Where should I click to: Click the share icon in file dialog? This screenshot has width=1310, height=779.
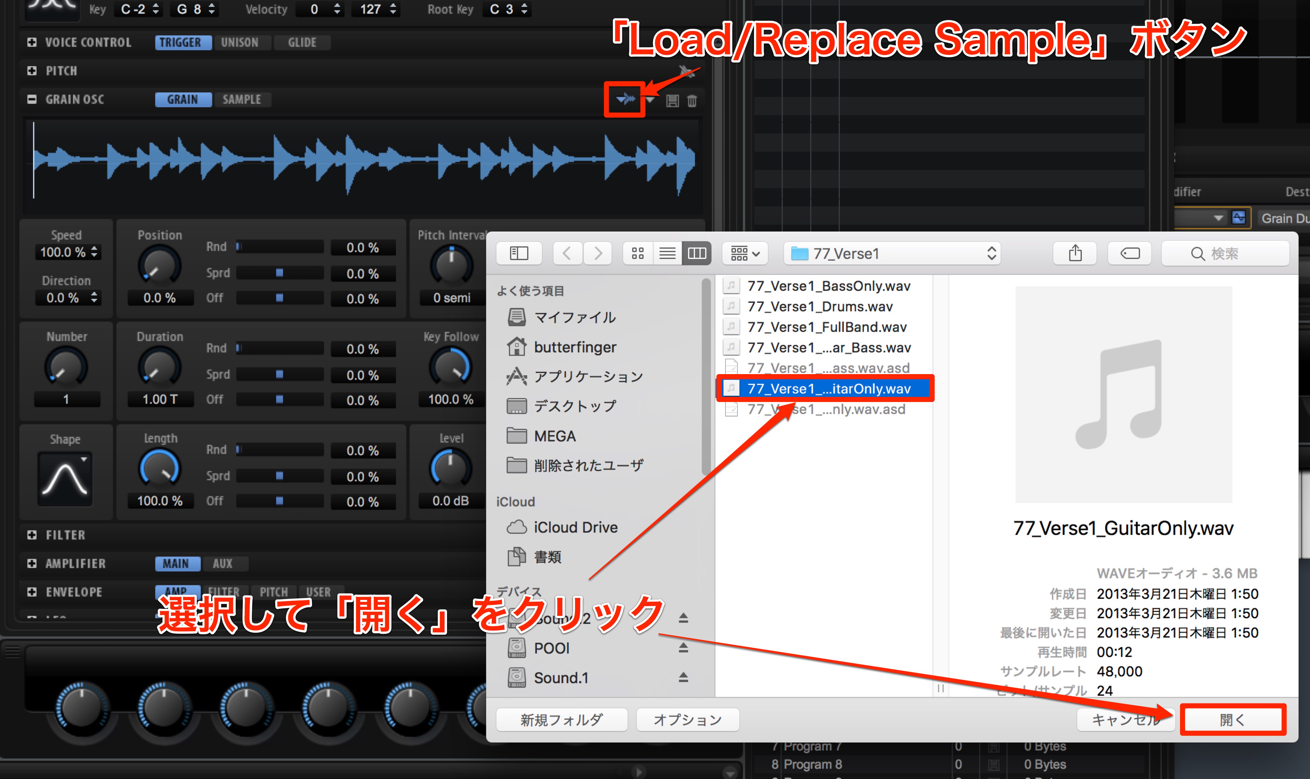pyautogui.click(x=1075, y=253)
